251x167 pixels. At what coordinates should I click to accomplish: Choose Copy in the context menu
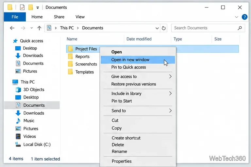pos(138,128)
